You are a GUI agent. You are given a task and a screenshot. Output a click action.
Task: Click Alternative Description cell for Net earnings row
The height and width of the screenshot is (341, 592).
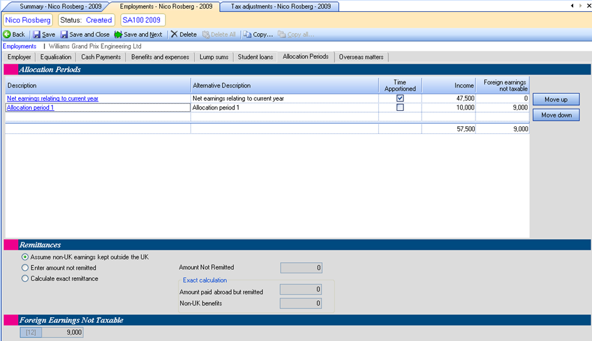coord(284,98)
